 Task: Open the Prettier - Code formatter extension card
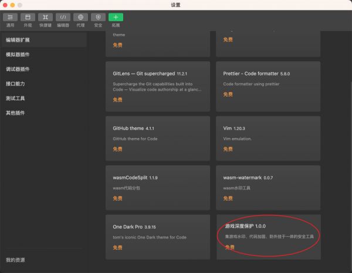coord(268,87)
